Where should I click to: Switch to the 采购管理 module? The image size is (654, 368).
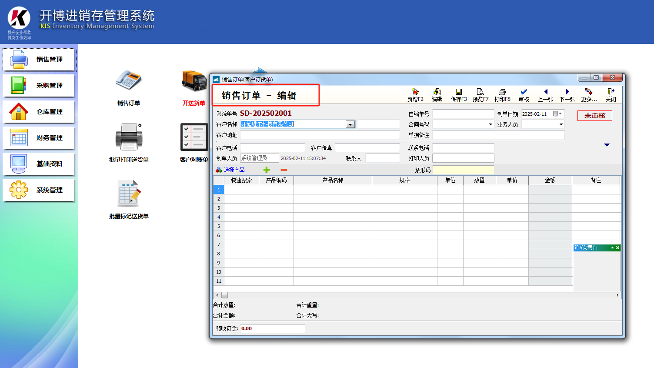pos(39,86)
